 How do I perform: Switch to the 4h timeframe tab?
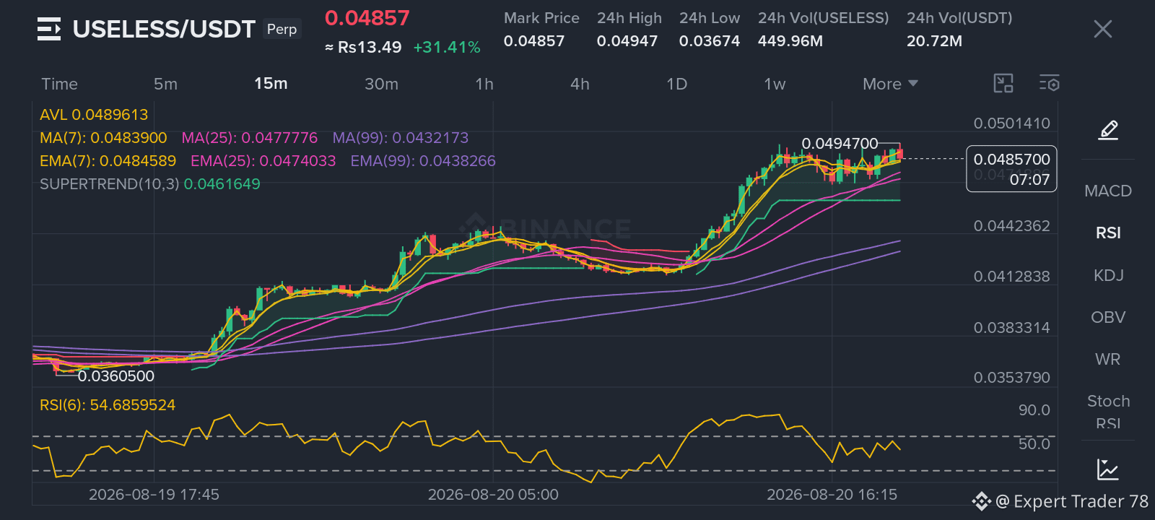coord(580,84)
